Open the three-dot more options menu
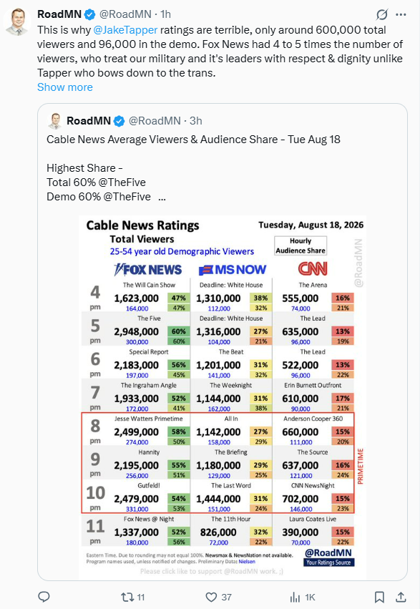The image size is (420, 609). (x=401, y=15)
